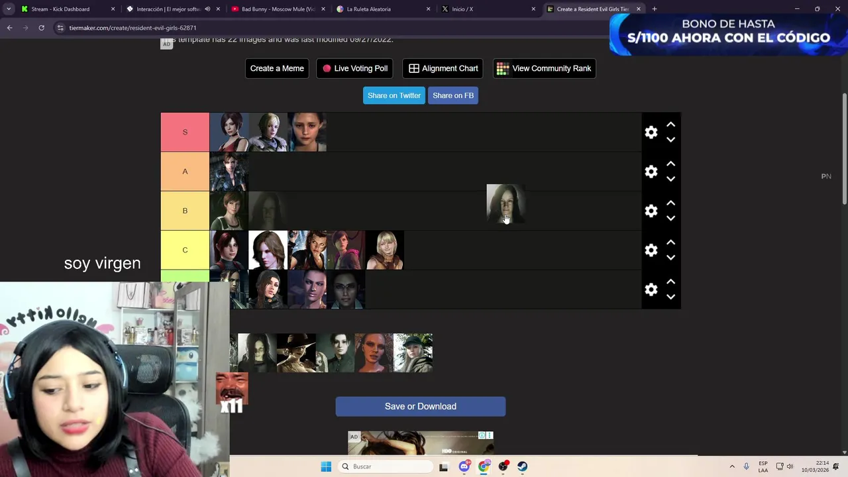
Task: Select blonde character at end of C tier
Action: [386, 250]
